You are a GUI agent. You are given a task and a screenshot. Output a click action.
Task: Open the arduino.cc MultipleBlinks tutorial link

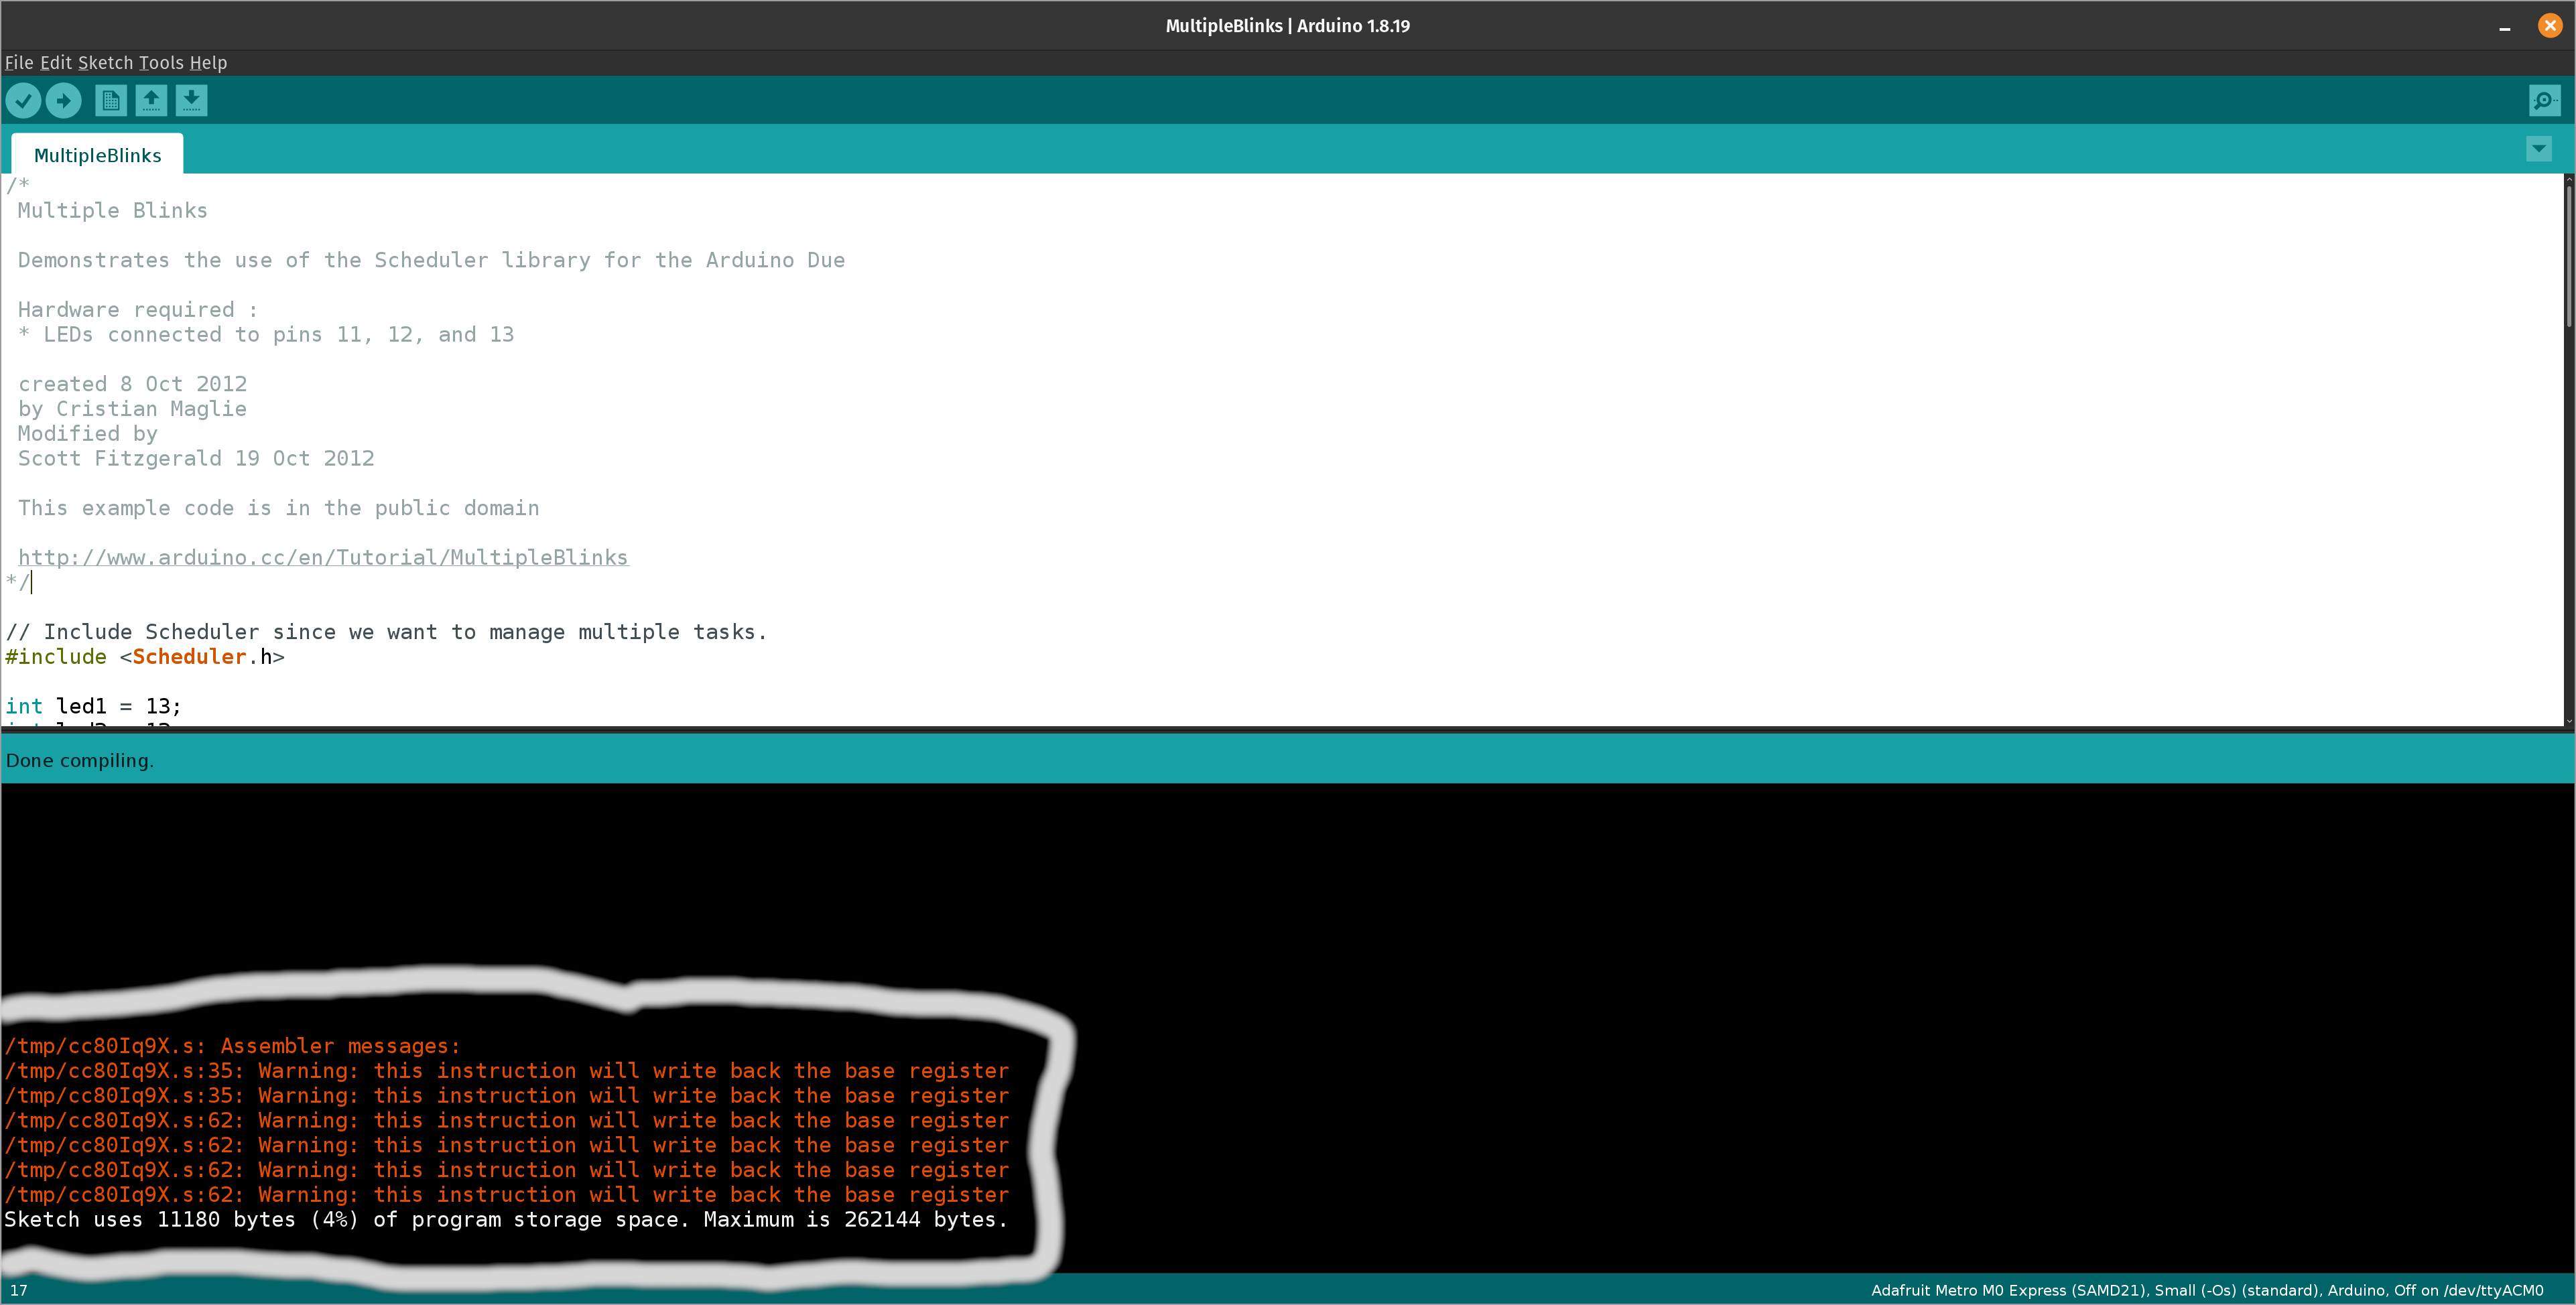[323, 557]
